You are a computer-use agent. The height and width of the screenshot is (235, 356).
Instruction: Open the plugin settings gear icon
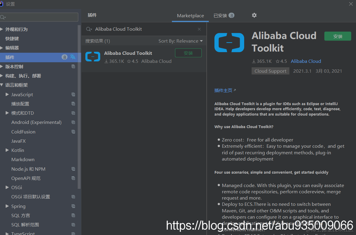254,15
